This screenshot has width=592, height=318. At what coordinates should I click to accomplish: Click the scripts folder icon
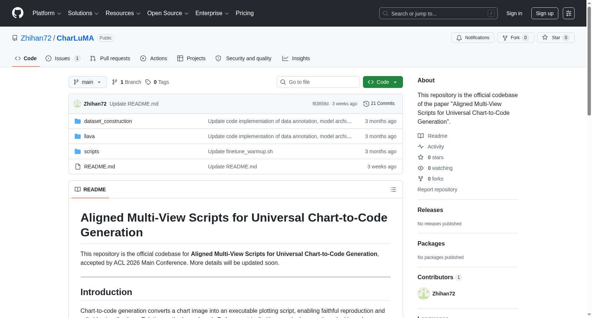point(78,151)
